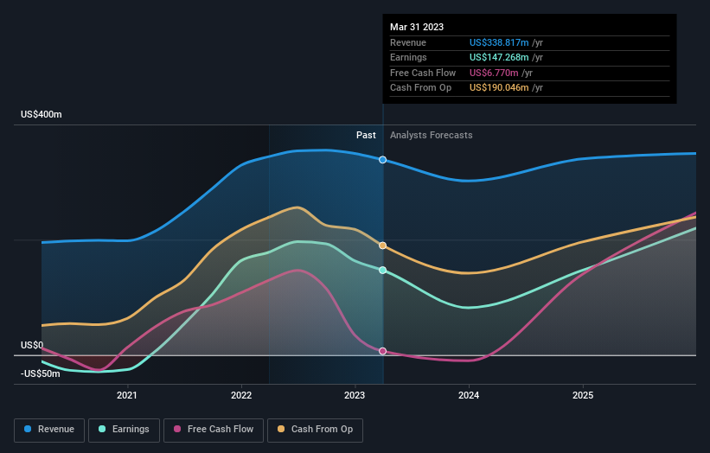The image size is (710, 453).
Task: Click the US$400m axis label
Action: coord(42,114)
